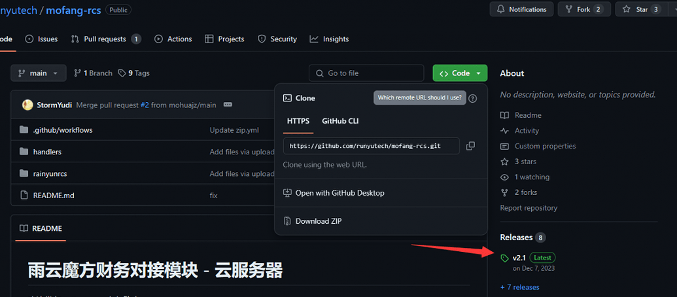Click StormYudi's avatar image
The height and width of the screenshot is (297, 677).
tap(27, 105)
